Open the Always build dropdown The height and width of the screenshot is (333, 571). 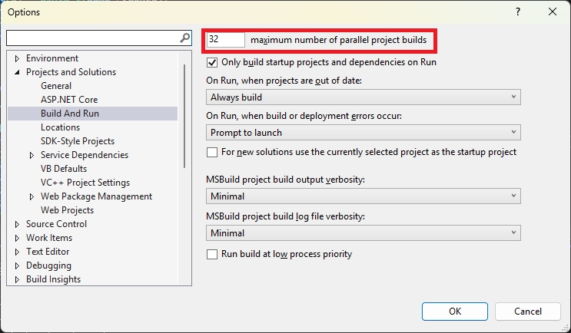[x=364, y=97]
